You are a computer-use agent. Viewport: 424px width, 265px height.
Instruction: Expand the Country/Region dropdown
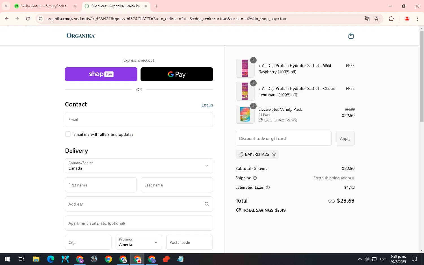click(x=139, y=166)
